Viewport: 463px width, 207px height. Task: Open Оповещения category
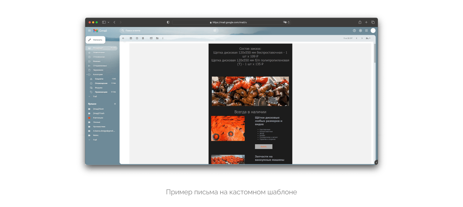coord(102,83)
